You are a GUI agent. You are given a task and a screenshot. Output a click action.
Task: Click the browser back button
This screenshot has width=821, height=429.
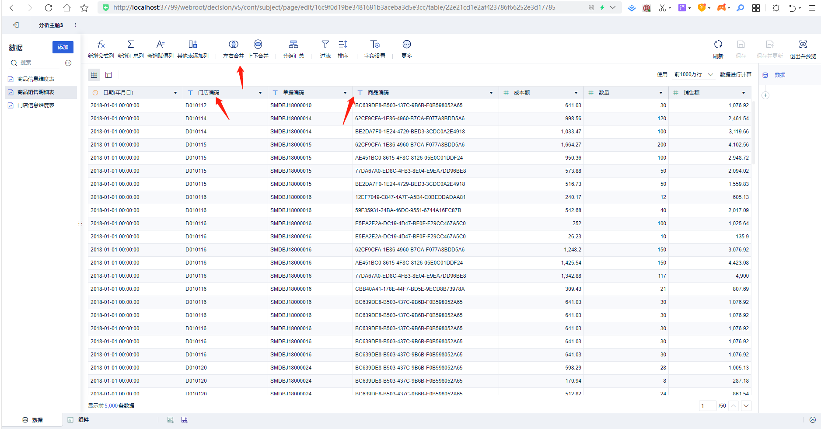[12, 8]
